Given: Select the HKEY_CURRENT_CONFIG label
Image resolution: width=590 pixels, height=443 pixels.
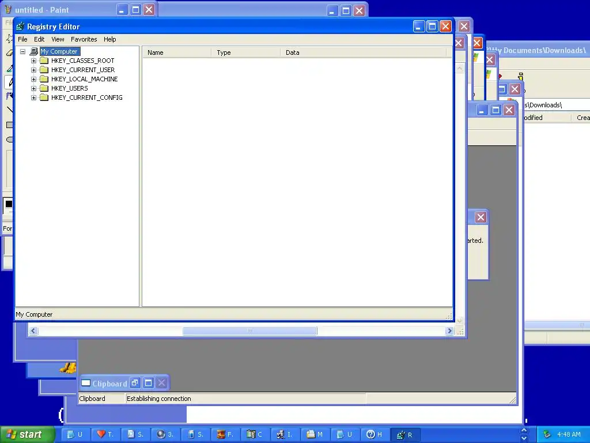Looking at the screenshot, I should click(87, 97).
